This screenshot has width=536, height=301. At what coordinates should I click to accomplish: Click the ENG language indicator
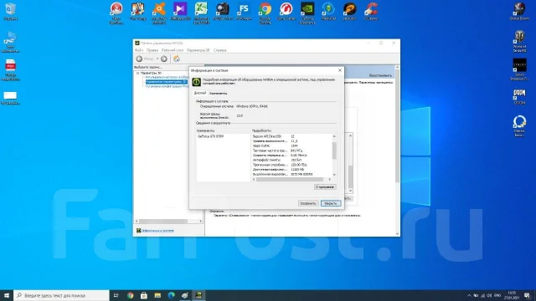pyautogui.click(x=497, y=295)
